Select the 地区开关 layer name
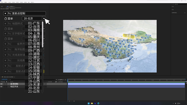Image resolution: width=187 pixels, height=105 pixels. 14,86
